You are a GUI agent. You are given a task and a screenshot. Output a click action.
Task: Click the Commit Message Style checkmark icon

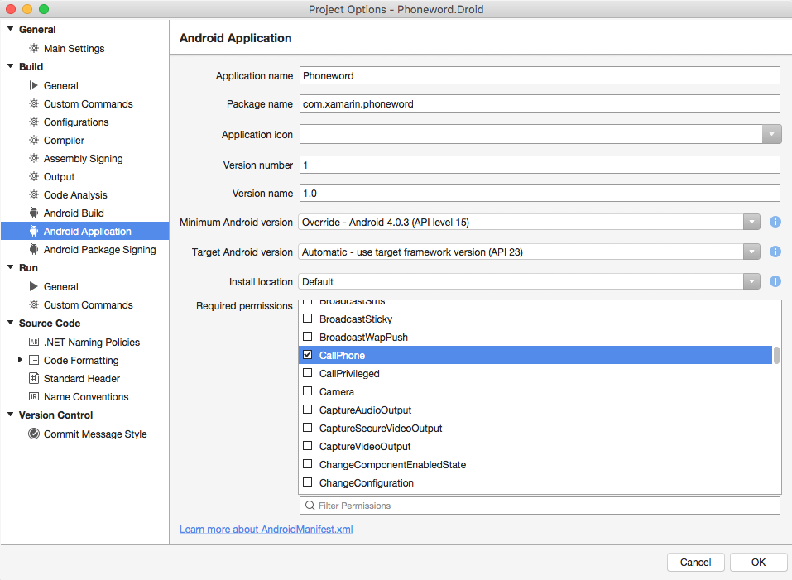34,434
